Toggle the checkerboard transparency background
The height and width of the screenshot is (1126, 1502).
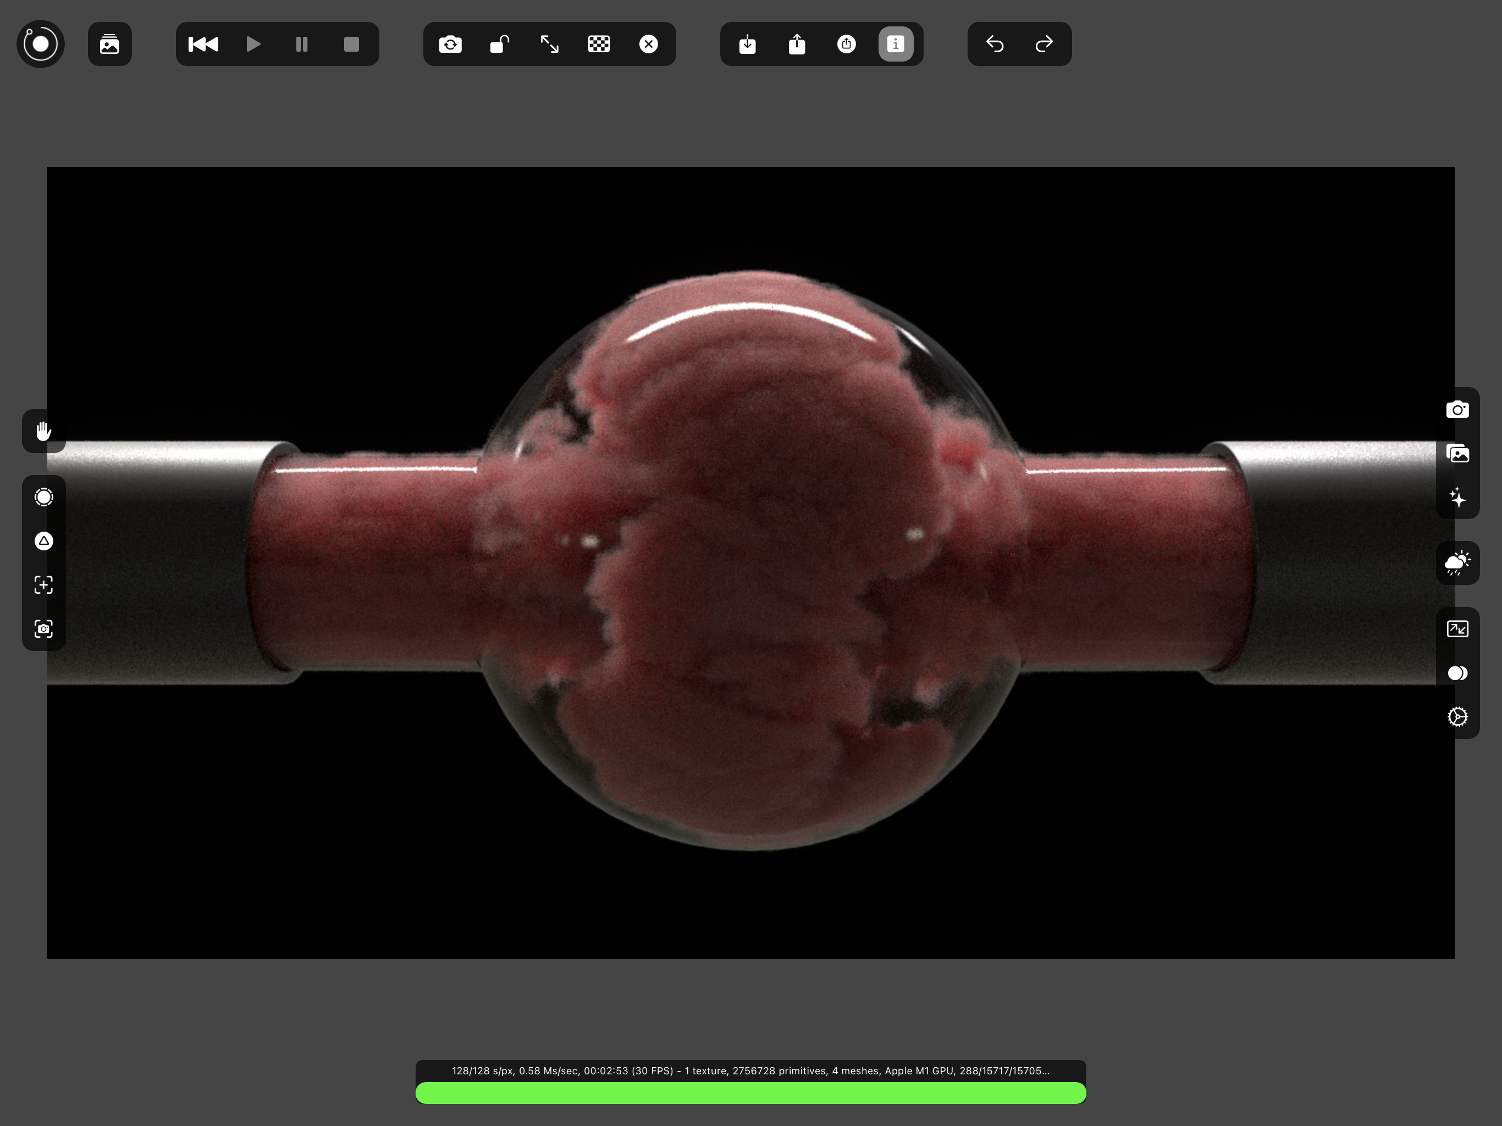click(x=599, y=44)
